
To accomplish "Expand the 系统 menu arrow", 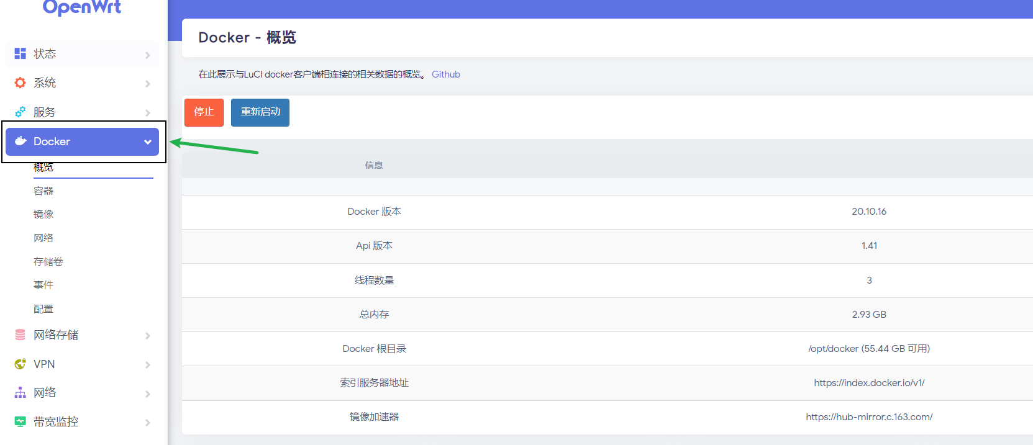I will 148,84.
